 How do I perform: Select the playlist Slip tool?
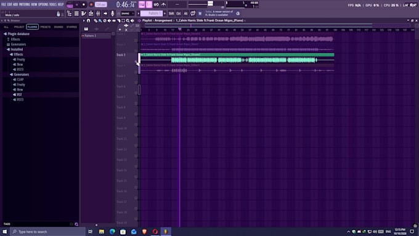point(114,20)
